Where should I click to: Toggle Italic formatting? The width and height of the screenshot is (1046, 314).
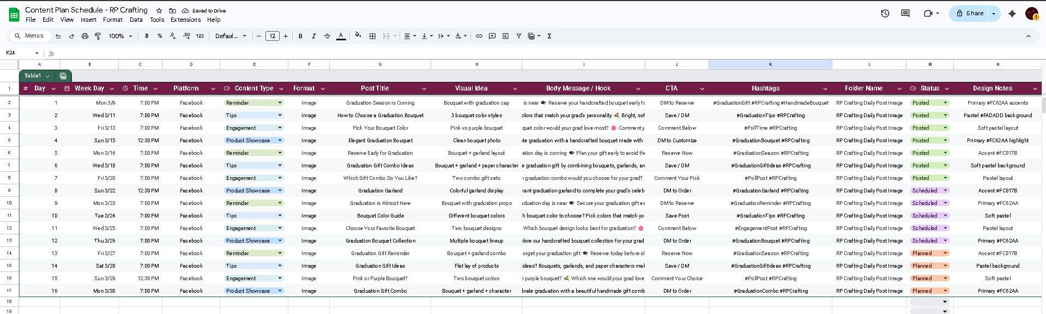pos(313,36)
